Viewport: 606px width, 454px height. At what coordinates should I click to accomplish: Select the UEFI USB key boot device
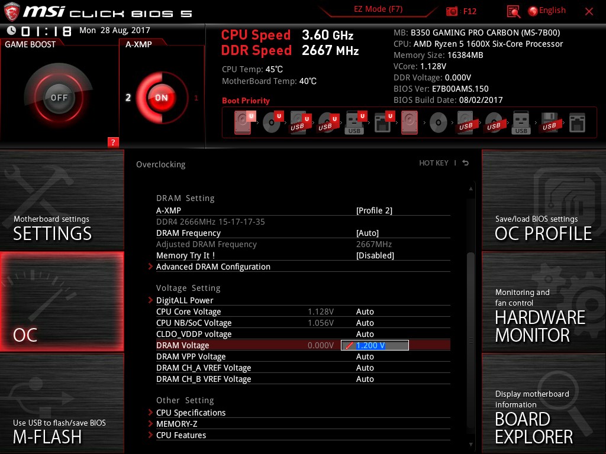pyautogui.click(x=356, y=122)
